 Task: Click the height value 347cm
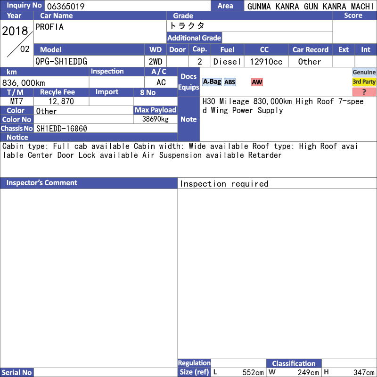tap(364, 372)
